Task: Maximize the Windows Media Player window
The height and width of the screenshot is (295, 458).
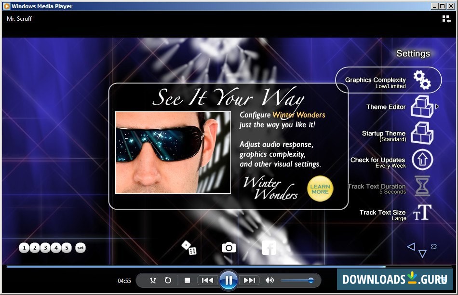Action: (x=443, y=6)
